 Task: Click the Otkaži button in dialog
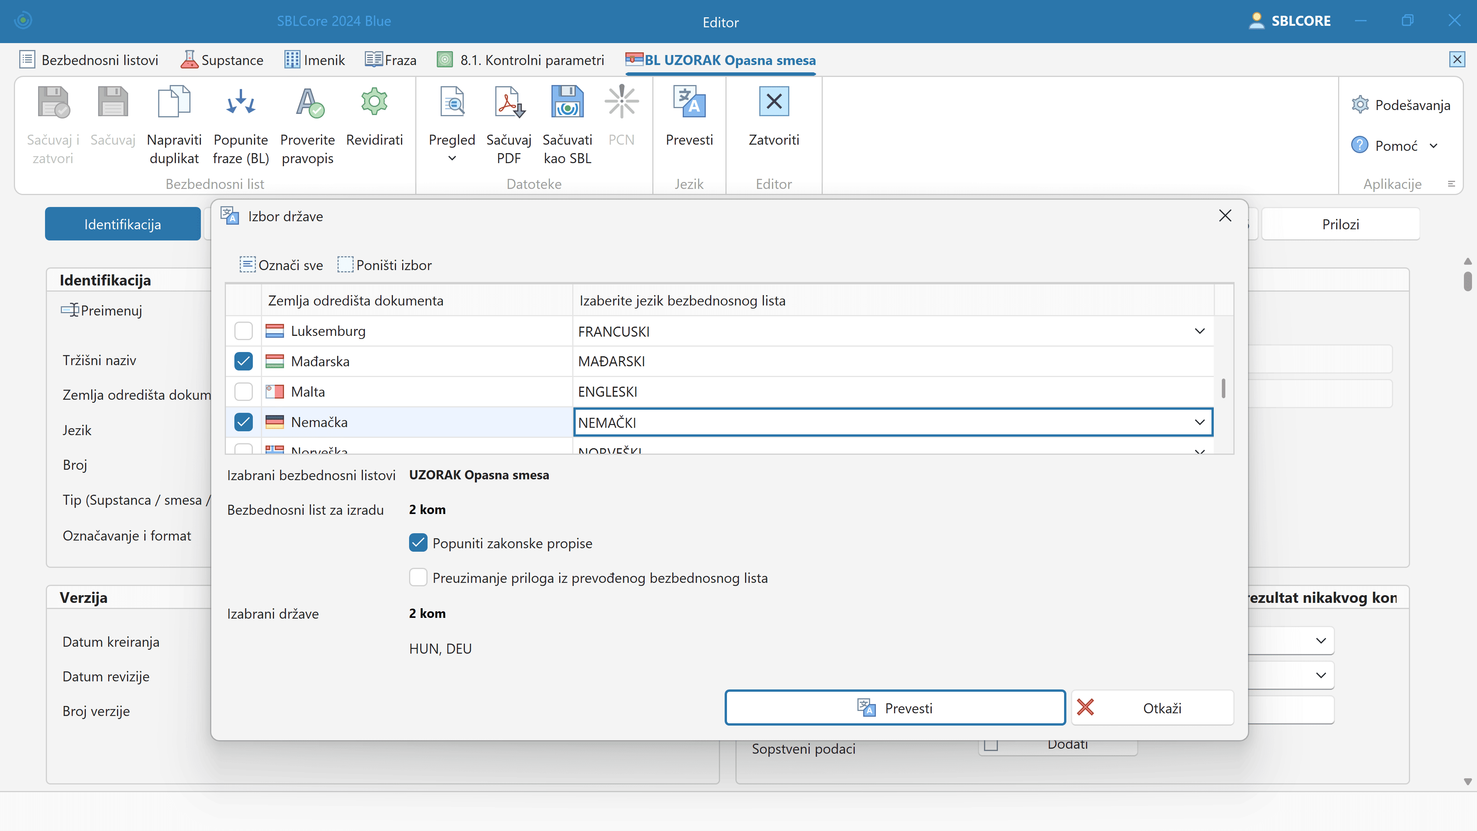pyautogui.click(x=1153, y=708)
